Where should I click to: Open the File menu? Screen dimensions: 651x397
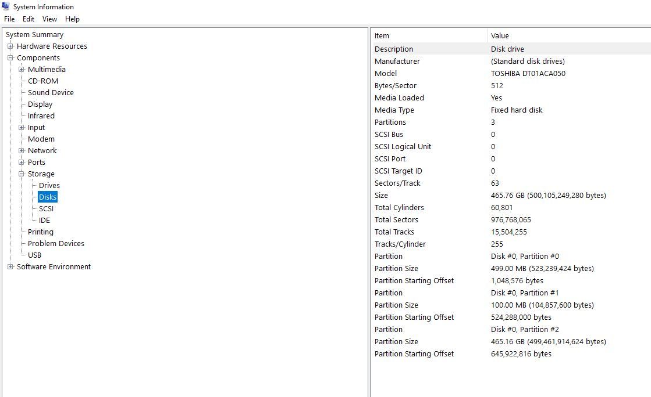tap(9, 19)
